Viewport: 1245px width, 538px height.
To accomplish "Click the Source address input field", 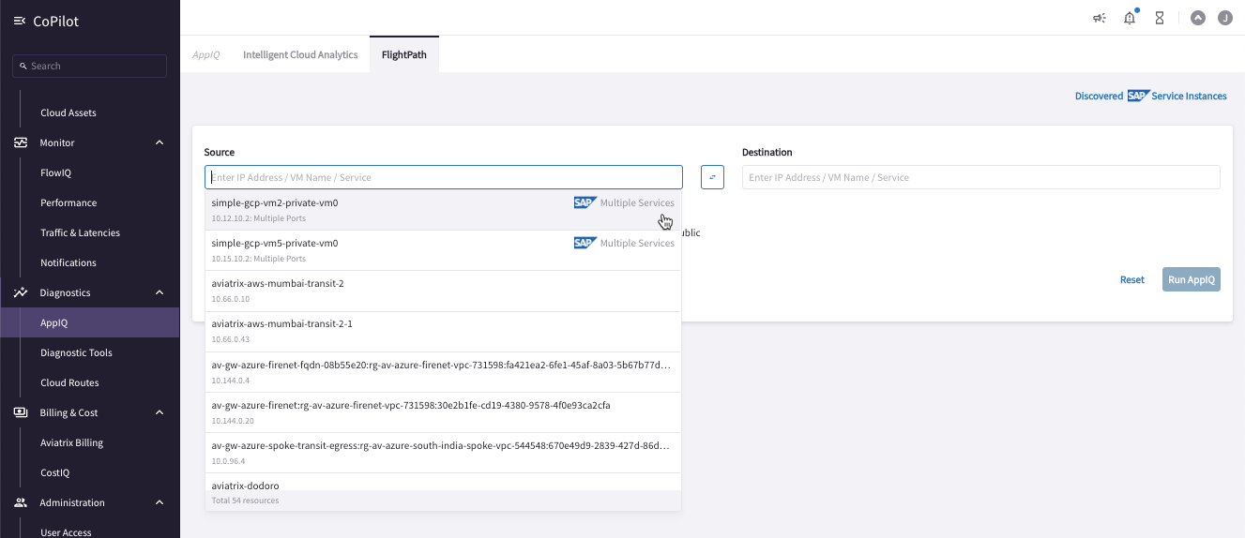I will click(444, 177).
